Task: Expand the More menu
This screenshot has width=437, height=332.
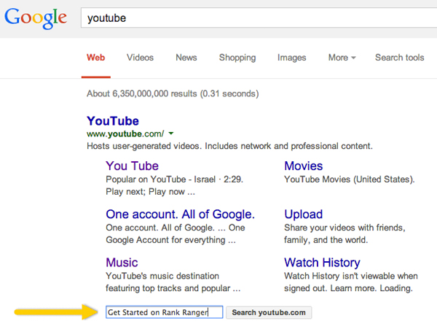Action: [x=342, y=58]
